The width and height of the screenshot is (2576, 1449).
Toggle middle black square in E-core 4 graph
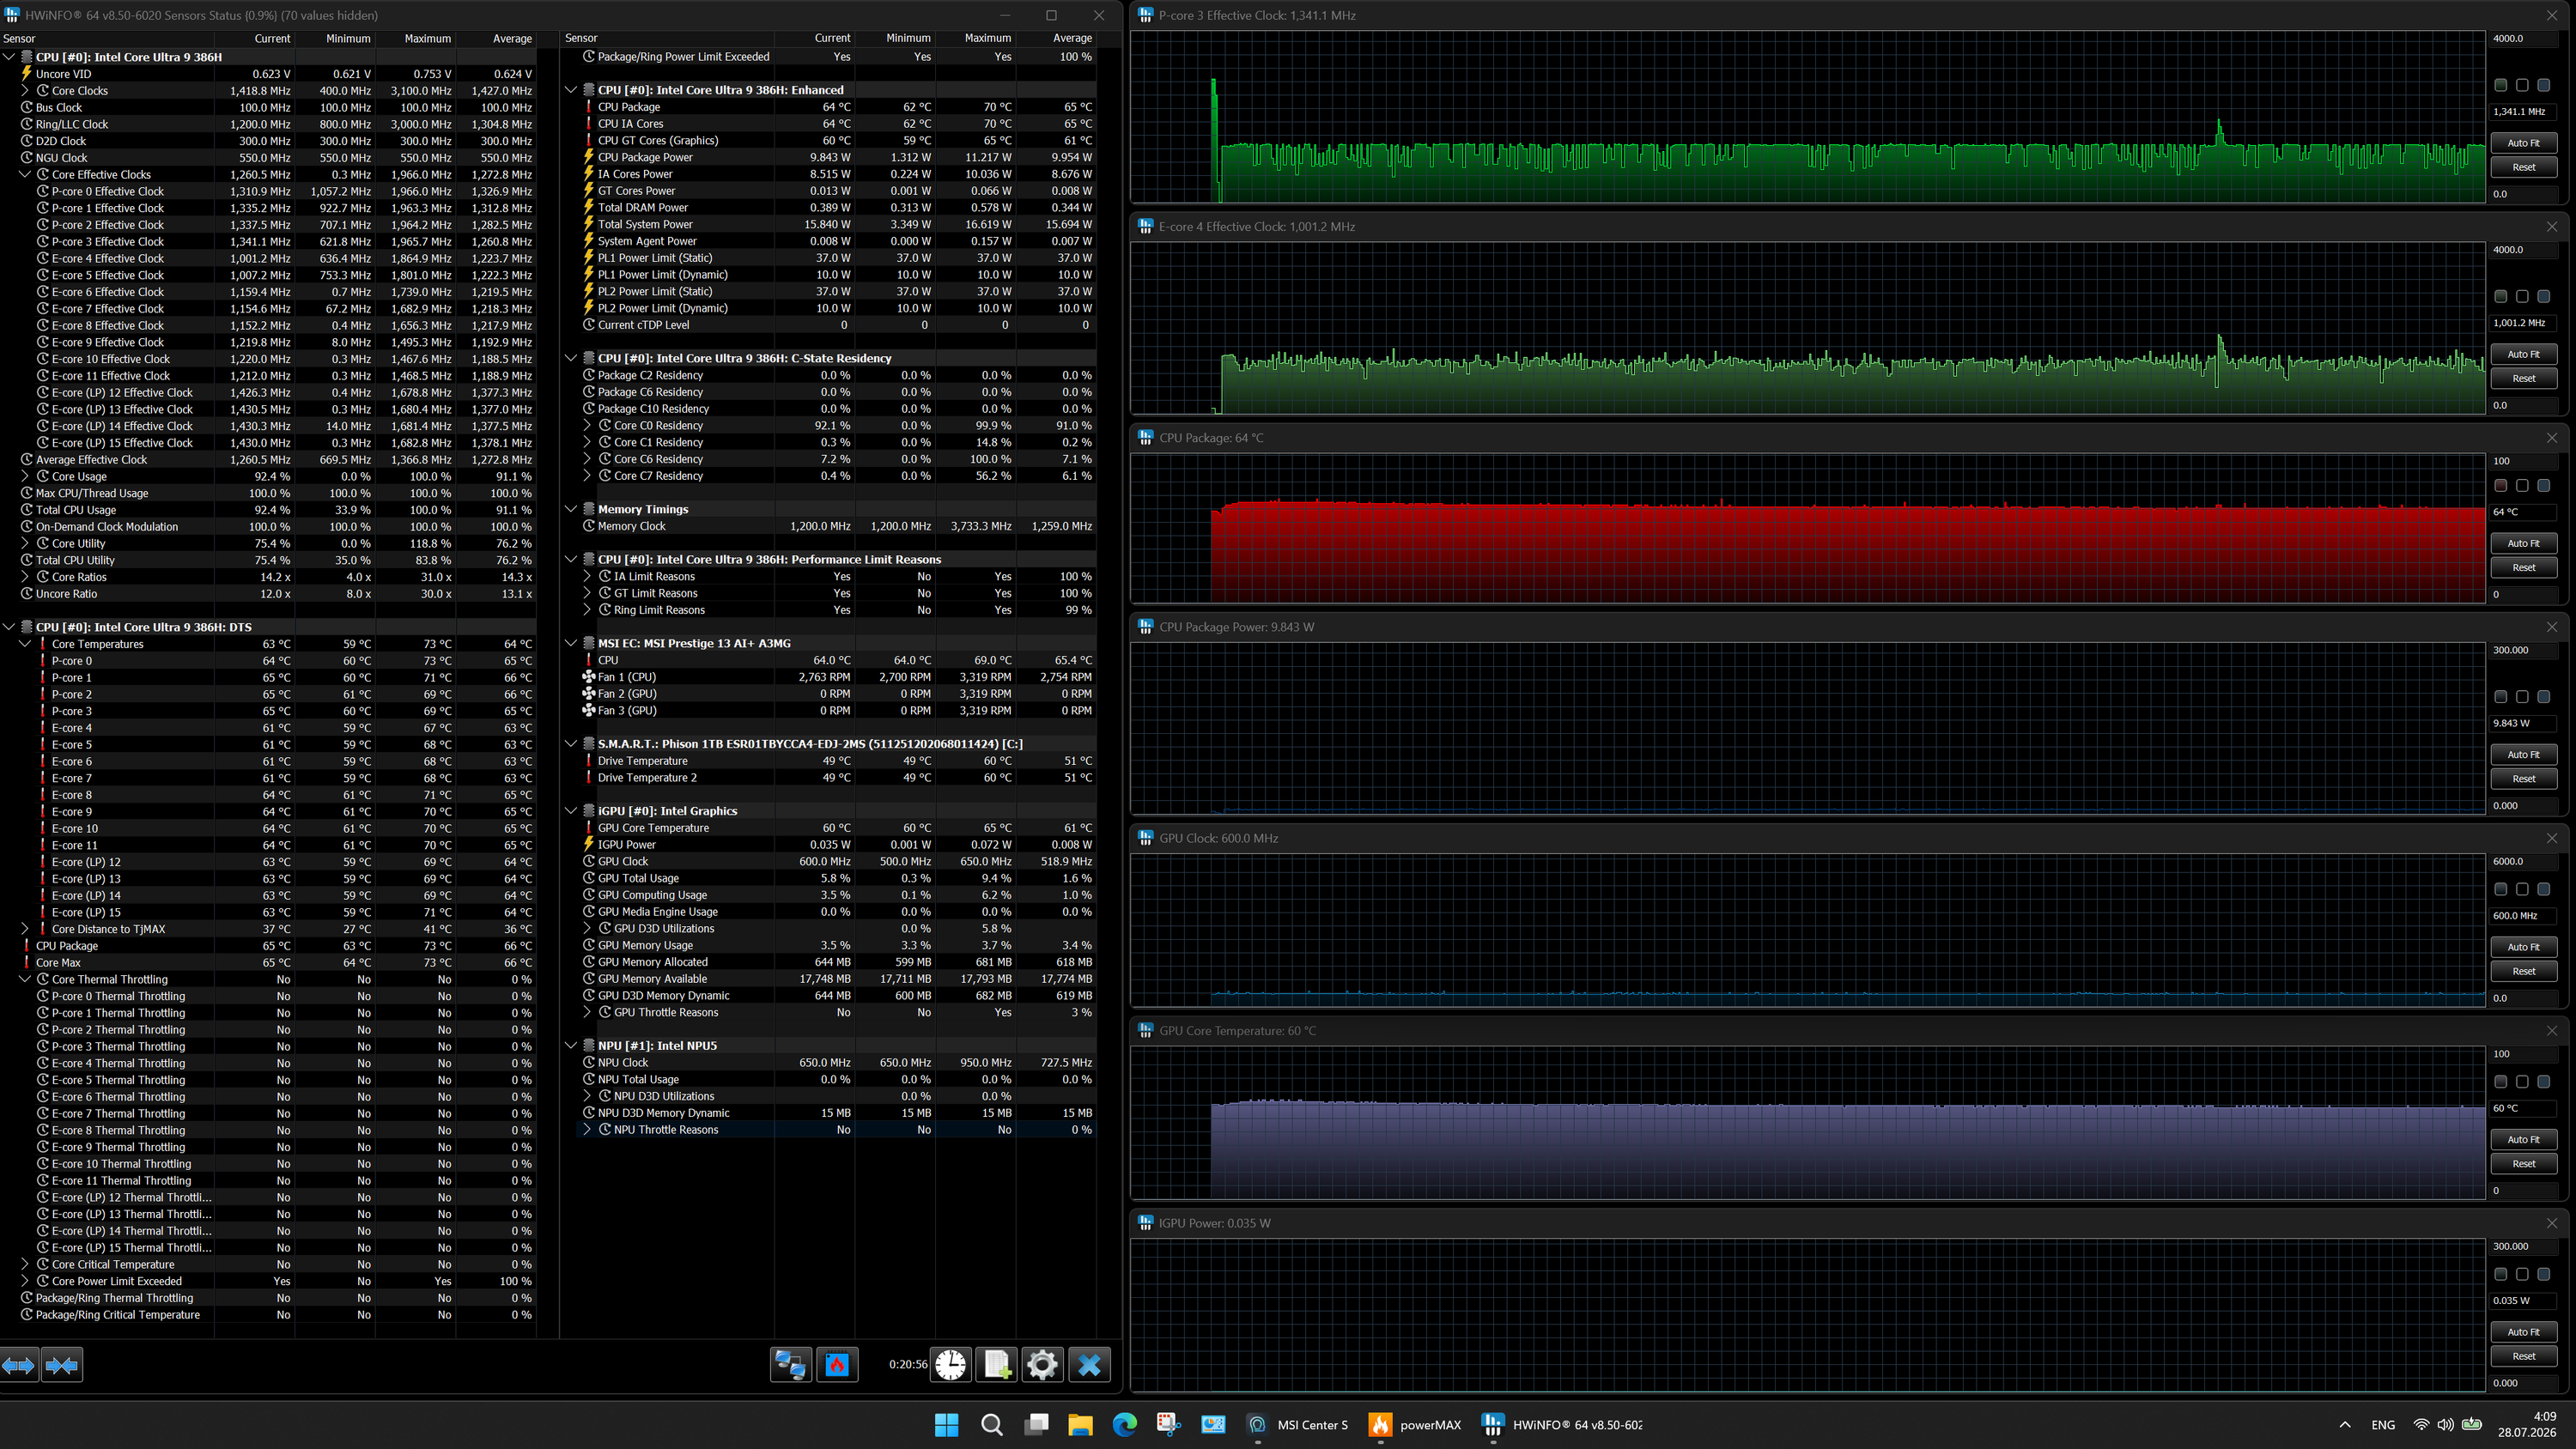2522,296
